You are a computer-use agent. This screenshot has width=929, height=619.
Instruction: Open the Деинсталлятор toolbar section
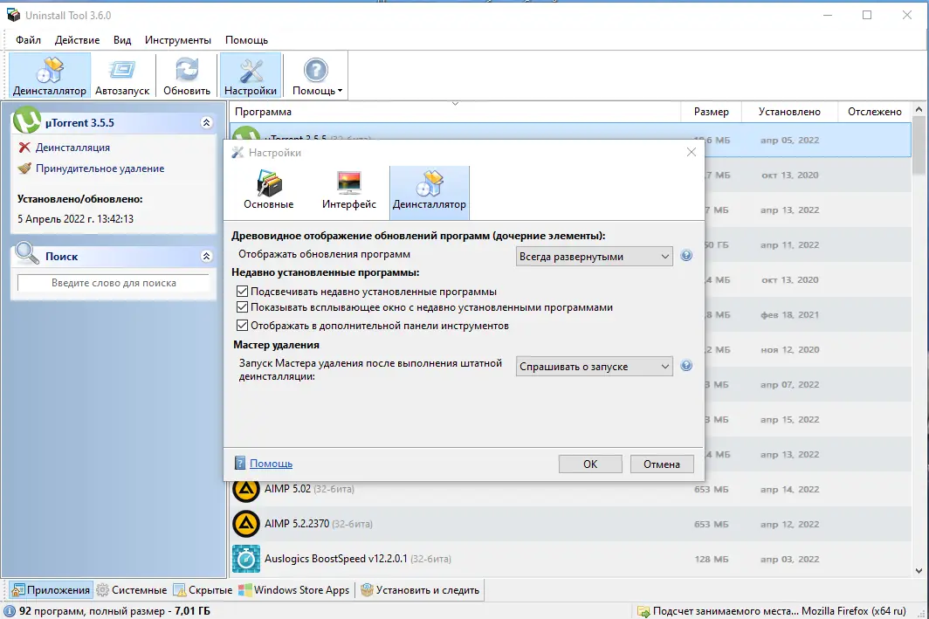point(50,74)
